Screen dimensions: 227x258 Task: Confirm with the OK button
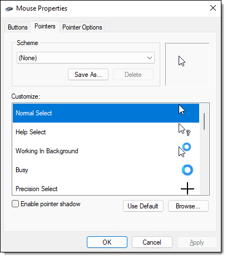point(107,242)
